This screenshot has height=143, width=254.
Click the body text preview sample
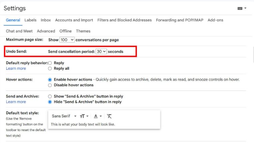point(83,124)
